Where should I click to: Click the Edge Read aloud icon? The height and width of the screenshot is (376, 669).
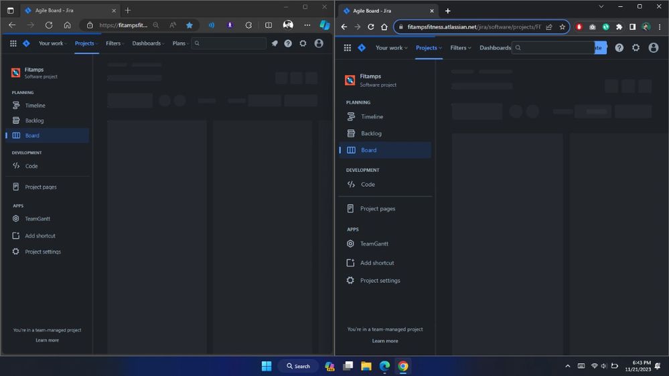click(x=172, y=25)
